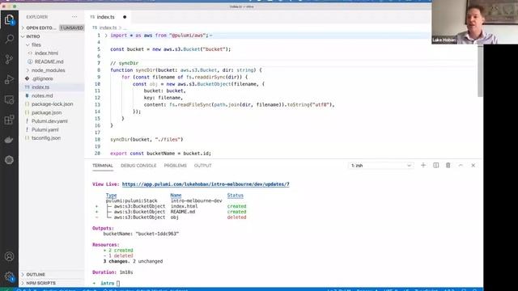Click the 1 UNSAVED badge
The width and height of the screenshot is (518, 291).
(72, 28)
